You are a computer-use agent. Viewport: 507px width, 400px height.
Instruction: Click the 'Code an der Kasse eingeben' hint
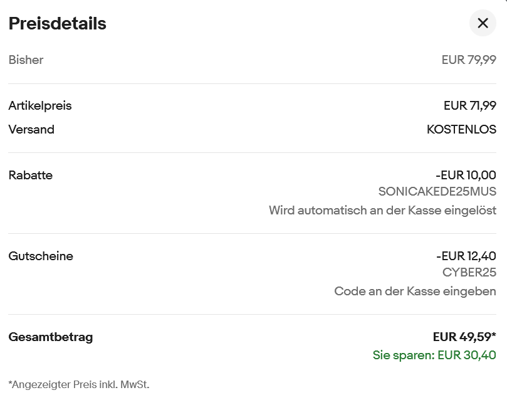pyautogui.click(x=415, y=292)
